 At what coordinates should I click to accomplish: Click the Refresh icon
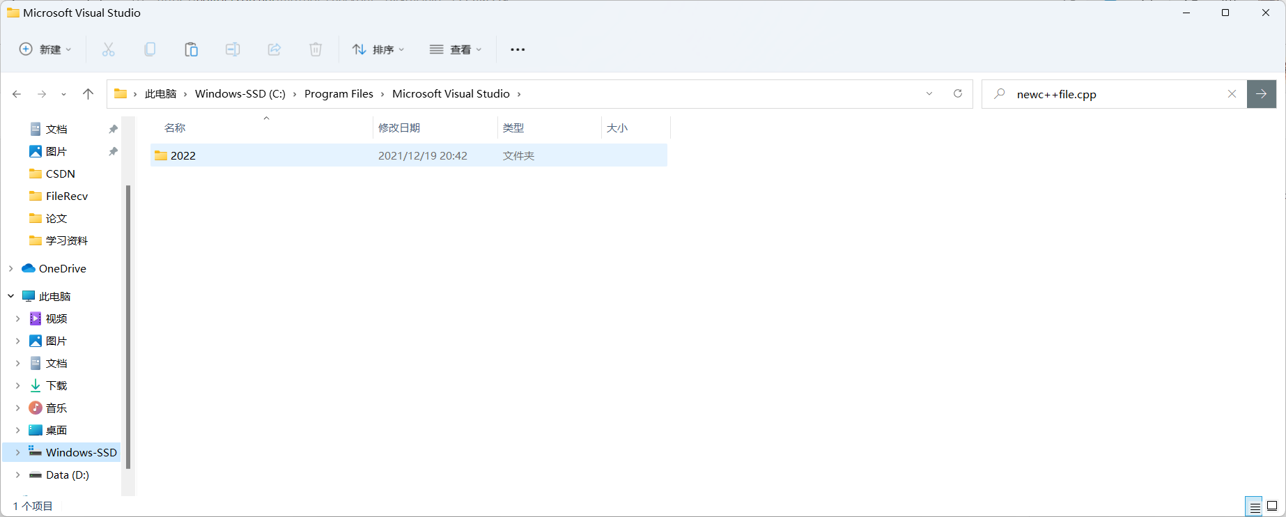pyautogui.click(x=958, y=94)
